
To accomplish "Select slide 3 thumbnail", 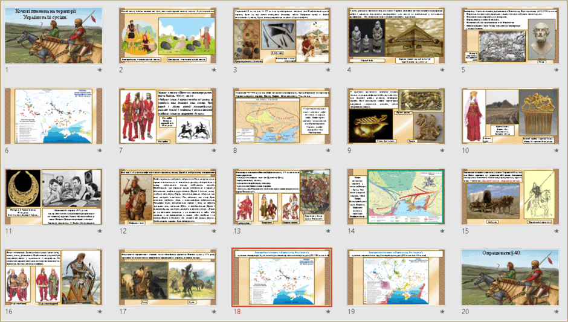I will click(x=282, y=36).
